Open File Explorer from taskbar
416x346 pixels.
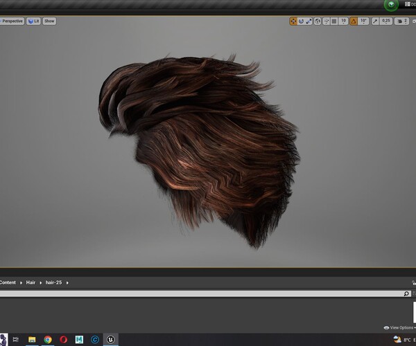coord(32,339)
